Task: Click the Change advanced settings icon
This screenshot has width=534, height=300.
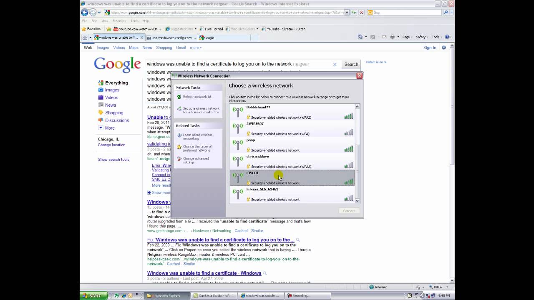Action: 179,159
